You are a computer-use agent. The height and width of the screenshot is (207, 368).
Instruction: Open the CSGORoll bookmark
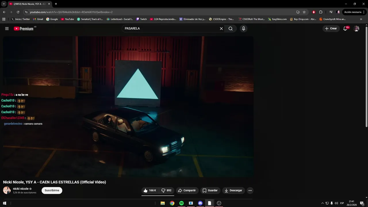click(x=252, y=19)
